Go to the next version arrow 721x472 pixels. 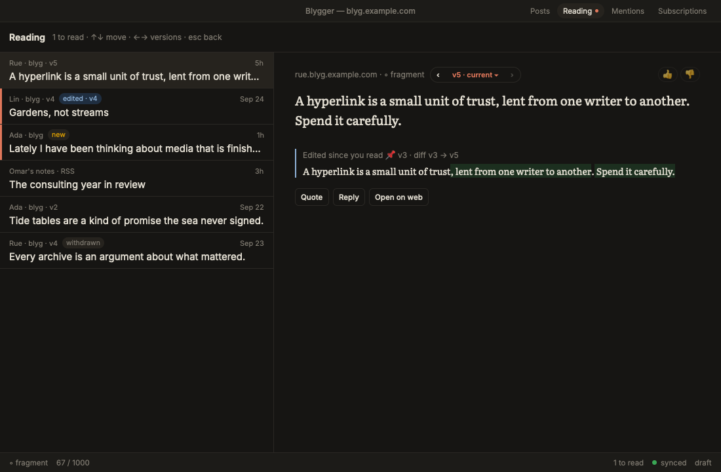512,75
